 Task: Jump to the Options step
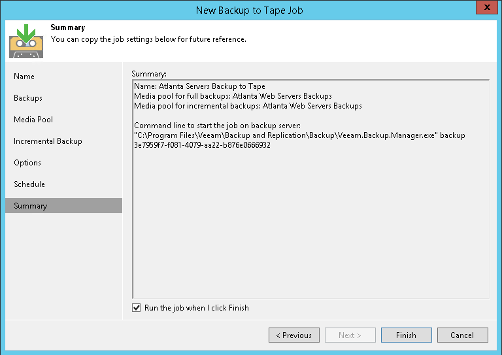pyautogui.click(x=27, y=163)
